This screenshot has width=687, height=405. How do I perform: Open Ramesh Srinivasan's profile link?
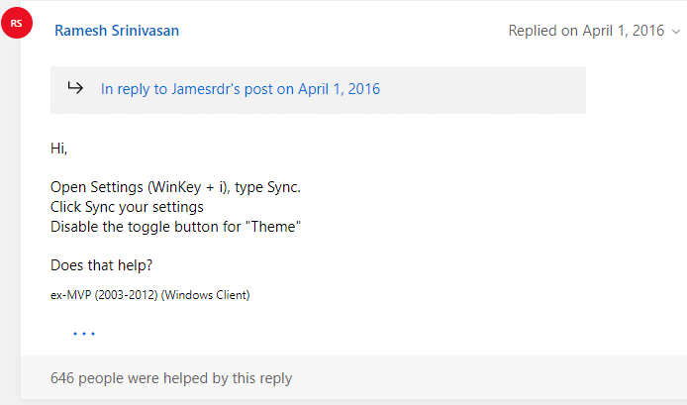tap(117, 31)
